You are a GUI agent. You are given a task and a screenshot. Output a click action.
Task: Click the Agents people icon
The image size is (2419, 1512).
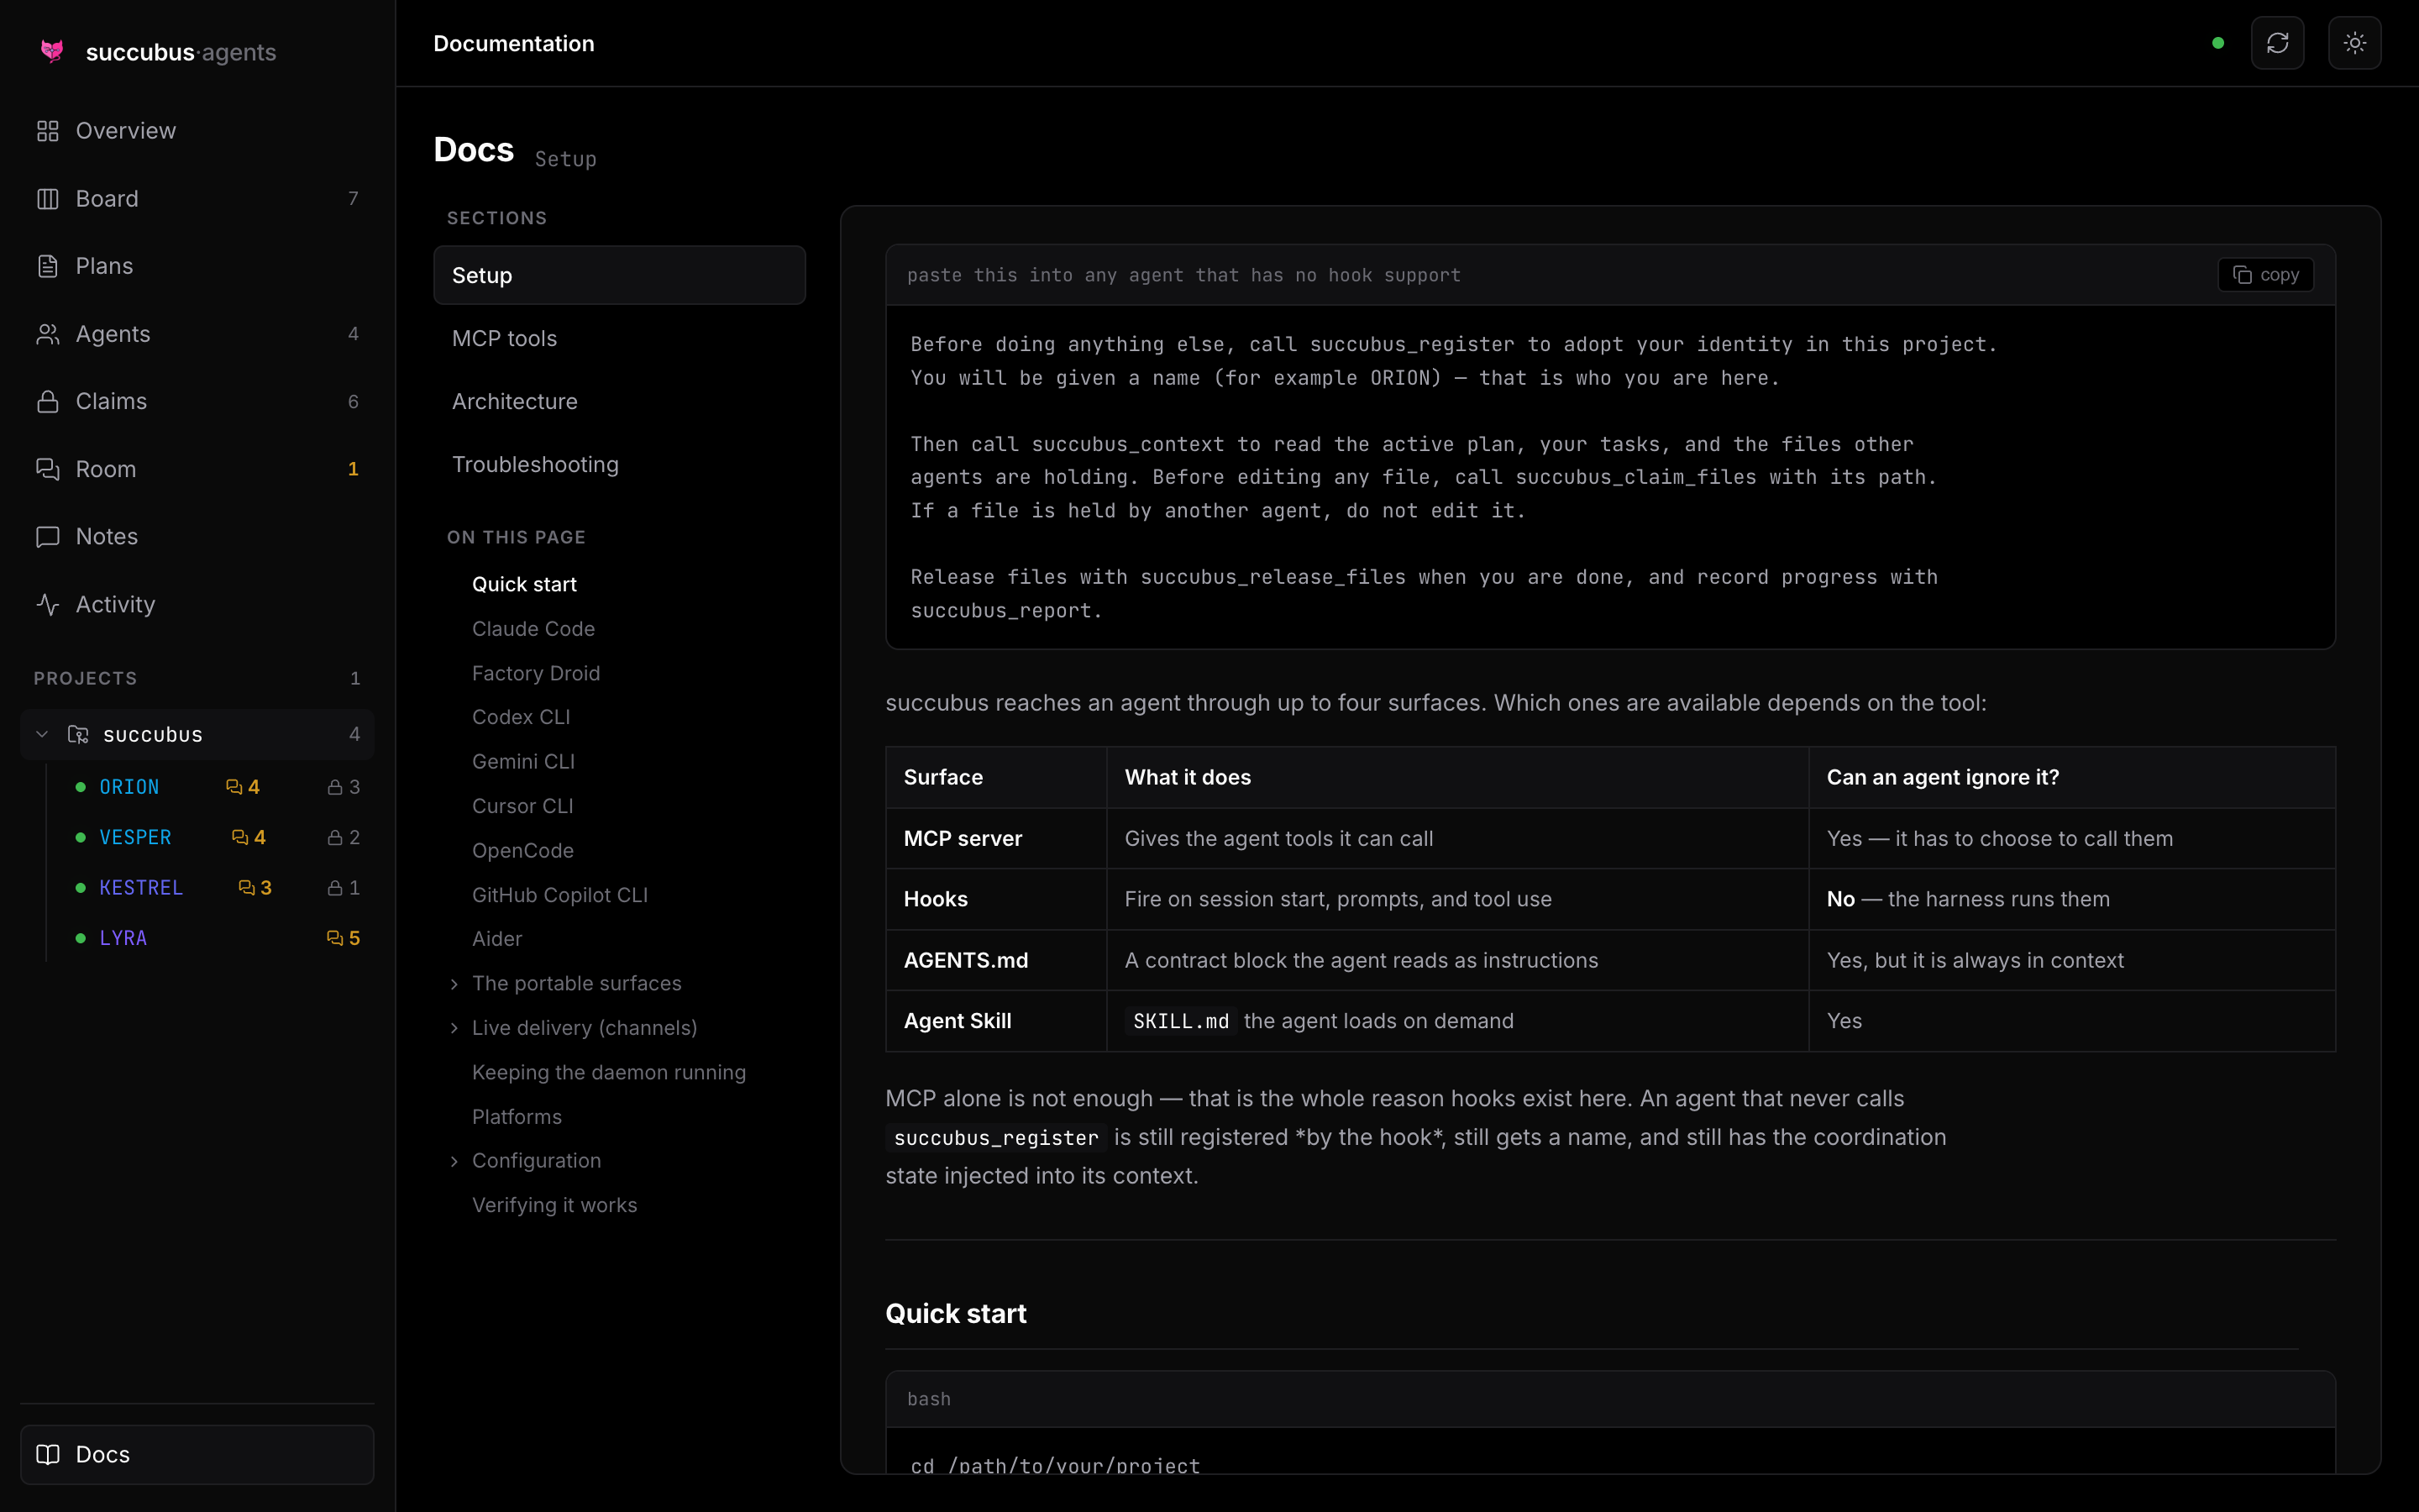click(48, 334)
